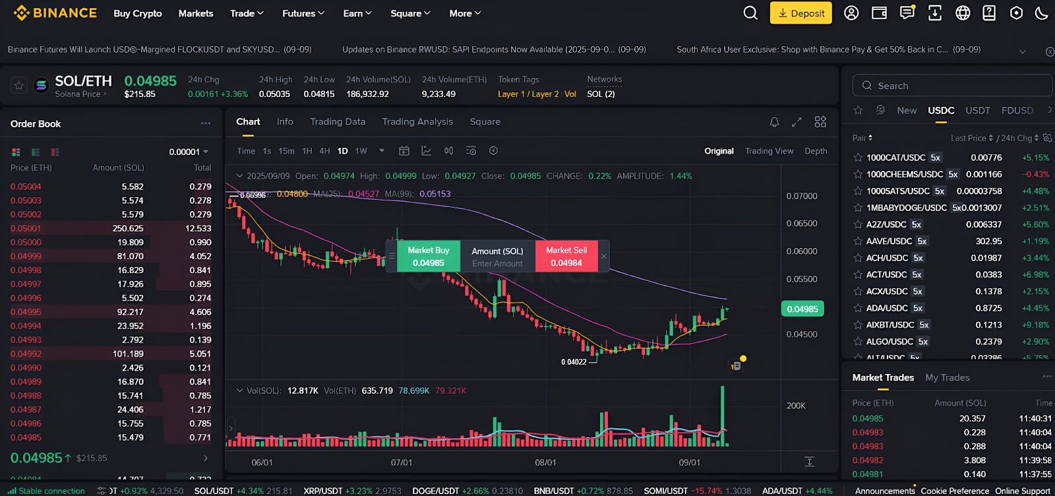Open the help center book icon

tap(989, 13)
